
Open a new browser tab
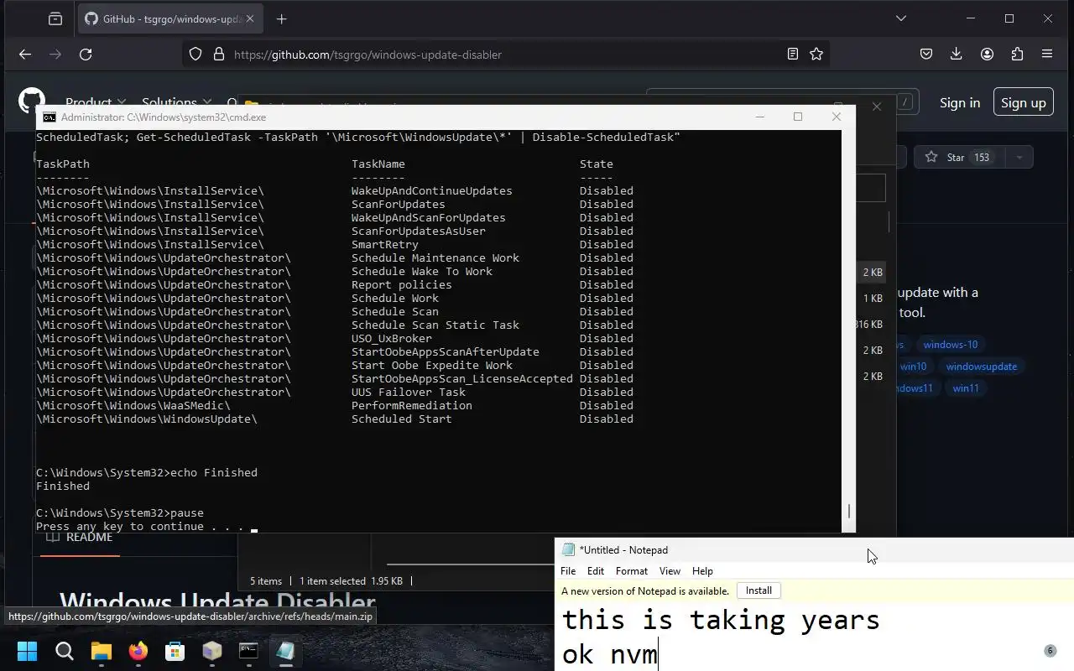click(x=281, y=18)
